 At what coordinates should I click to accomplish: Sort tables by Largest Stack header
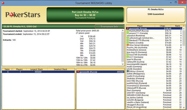(37, 69)
